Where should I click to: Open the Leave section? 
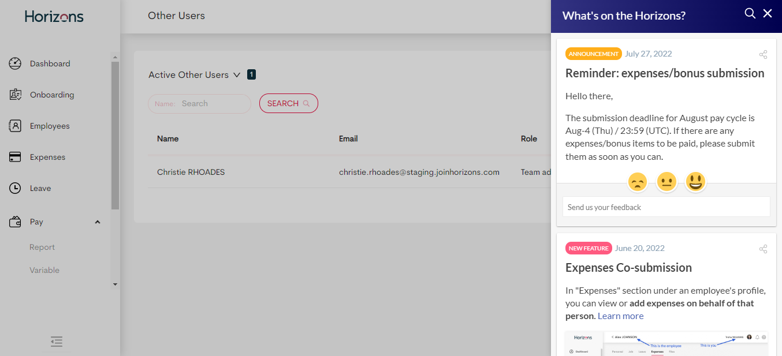click(40, 188)
